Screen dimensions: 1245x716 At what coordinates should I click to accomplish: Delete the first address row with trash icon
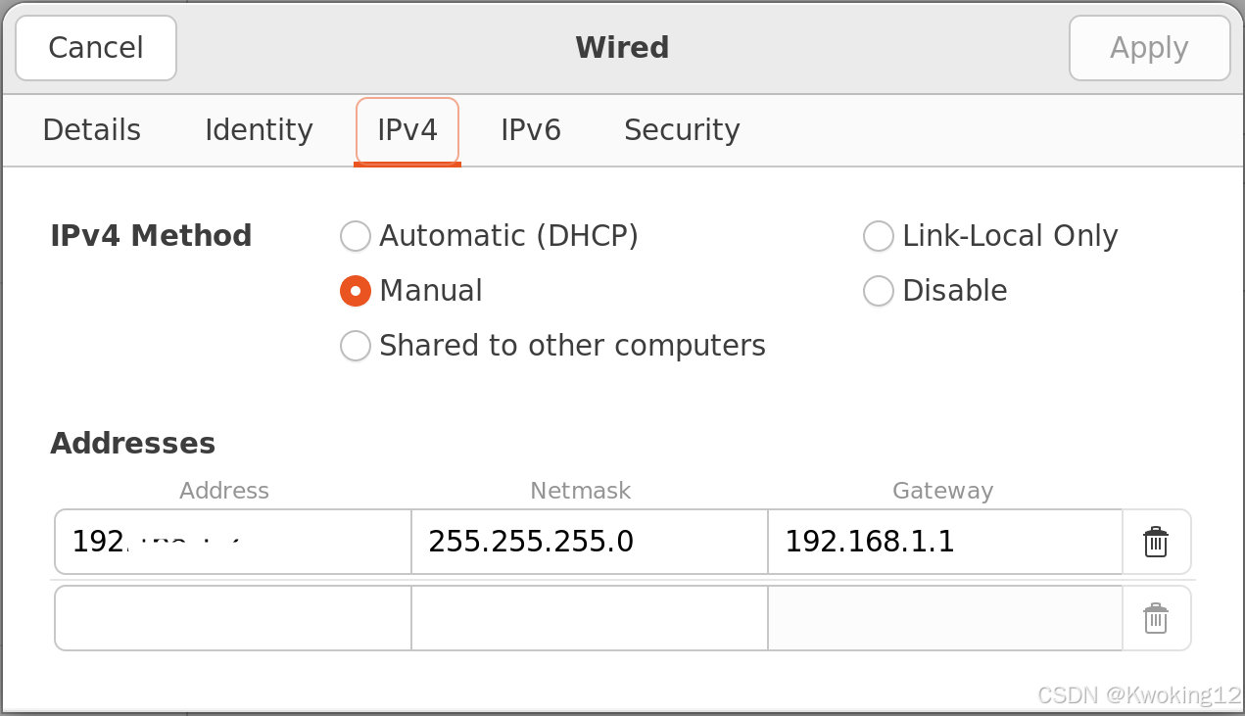tap(1156, 542)
